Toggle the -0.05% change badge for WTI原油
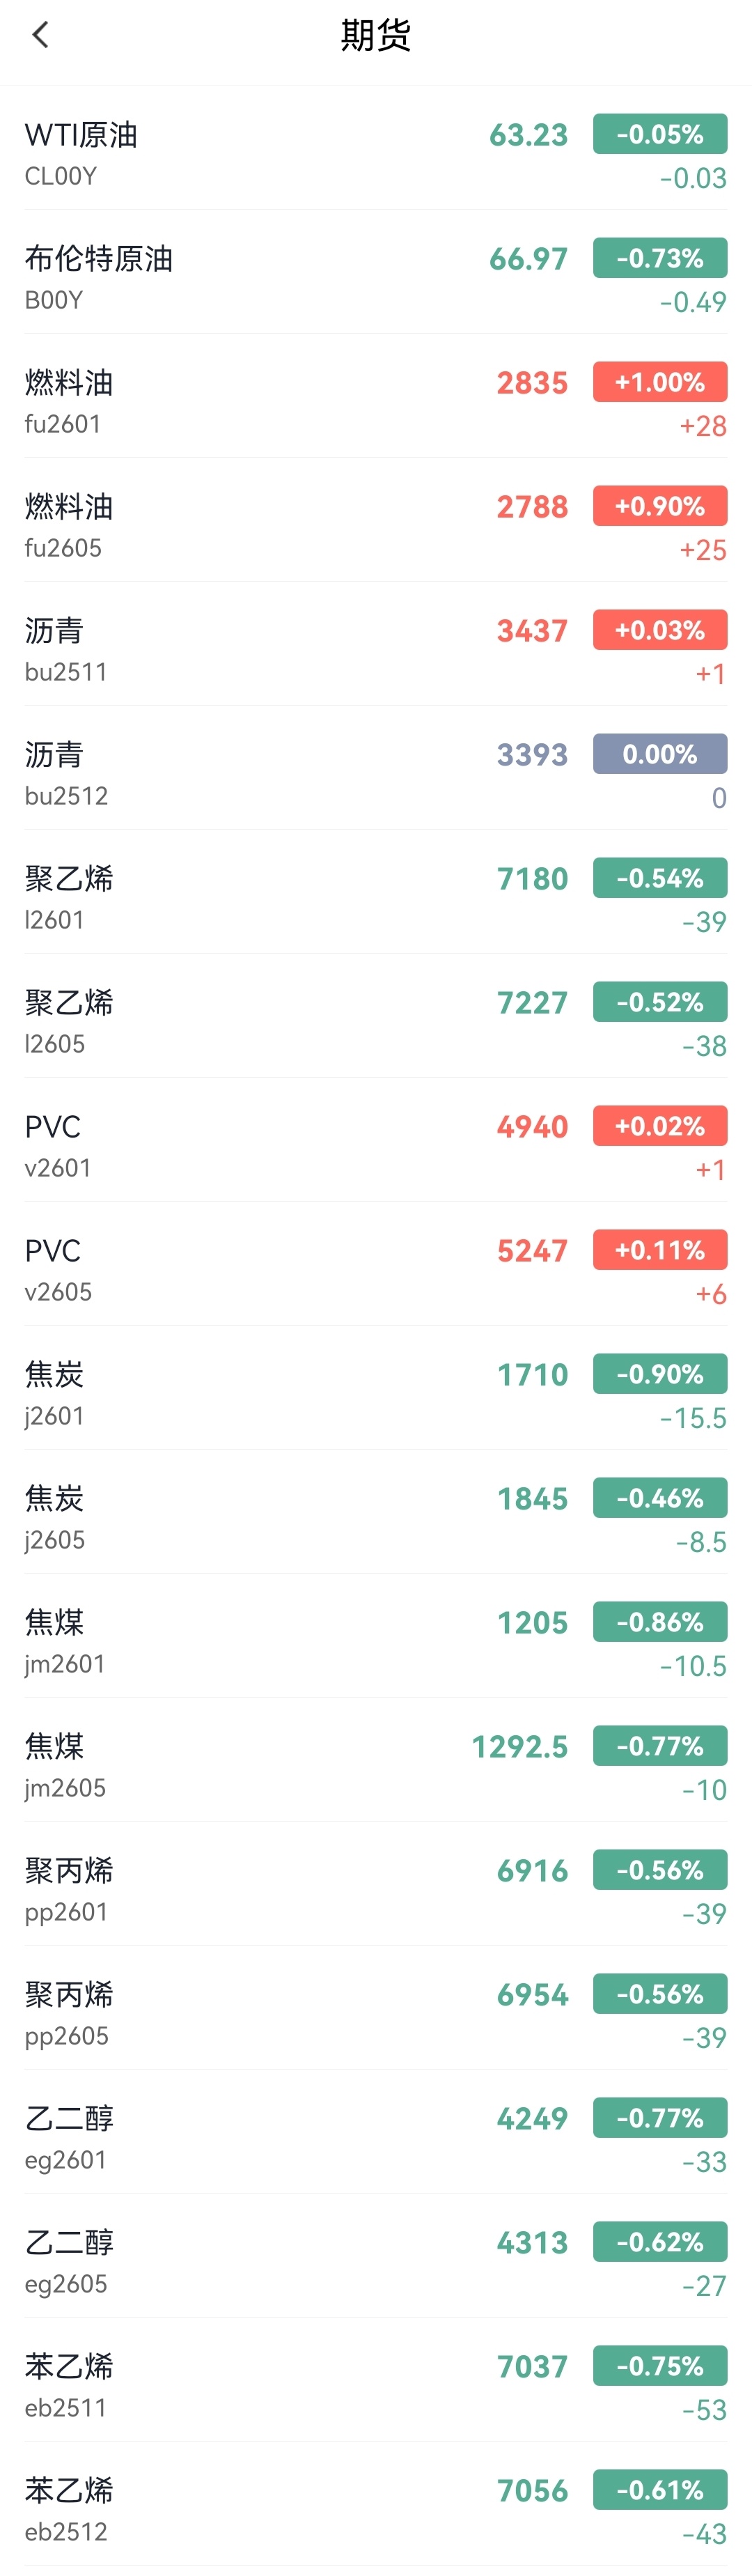752x2576 pixels. coord(659,134)
